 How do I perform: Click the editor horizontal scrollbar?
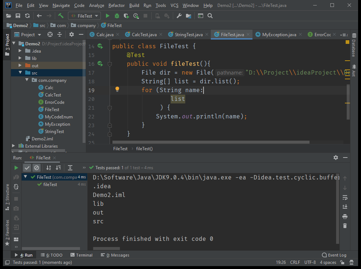(211, 142)
